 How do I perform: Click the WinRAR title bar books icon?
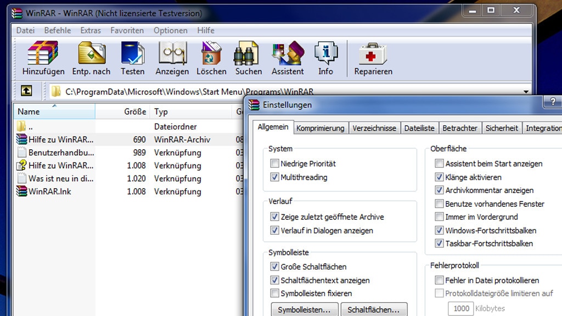(17, 13)
